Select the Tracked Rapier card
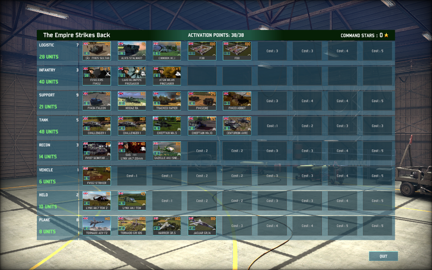Image resolution: width=432 pixels, height=270 pixels. point(167,101)
